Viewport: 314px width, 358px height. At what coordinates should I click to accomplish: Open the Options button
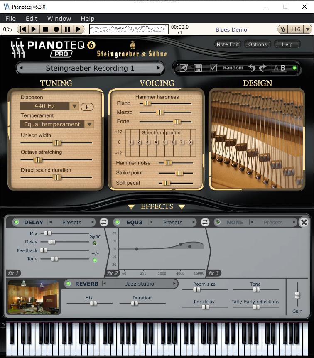coord(258,44)
